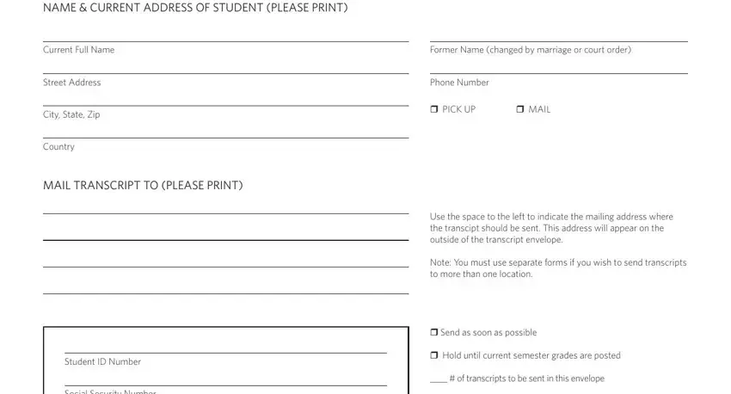This screenshot has width=731, height=394.
Task: Click first Mail Transcript To address line
Action: click(225, 207)
